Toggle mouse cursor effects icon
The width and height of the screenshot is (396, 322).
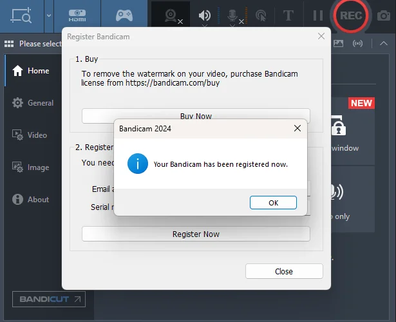261,15
